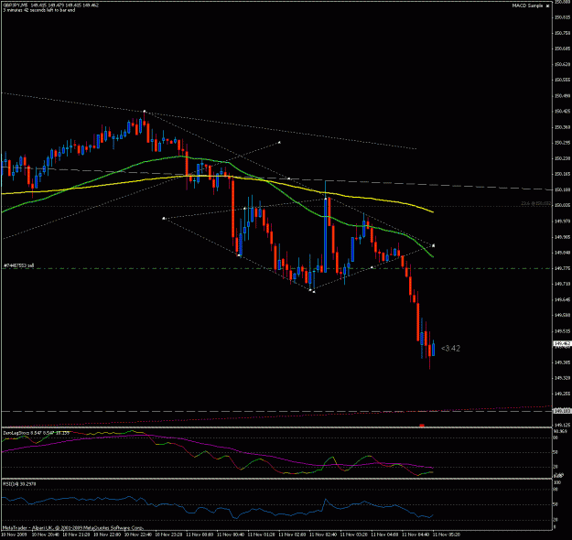Click the MACD Sample expert advisor label
572x540 pixels.
point(528,5)
